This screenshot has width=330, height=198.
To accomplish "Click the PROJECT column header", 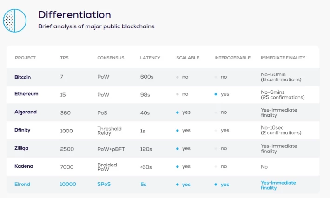I will (x=25, y=58).
